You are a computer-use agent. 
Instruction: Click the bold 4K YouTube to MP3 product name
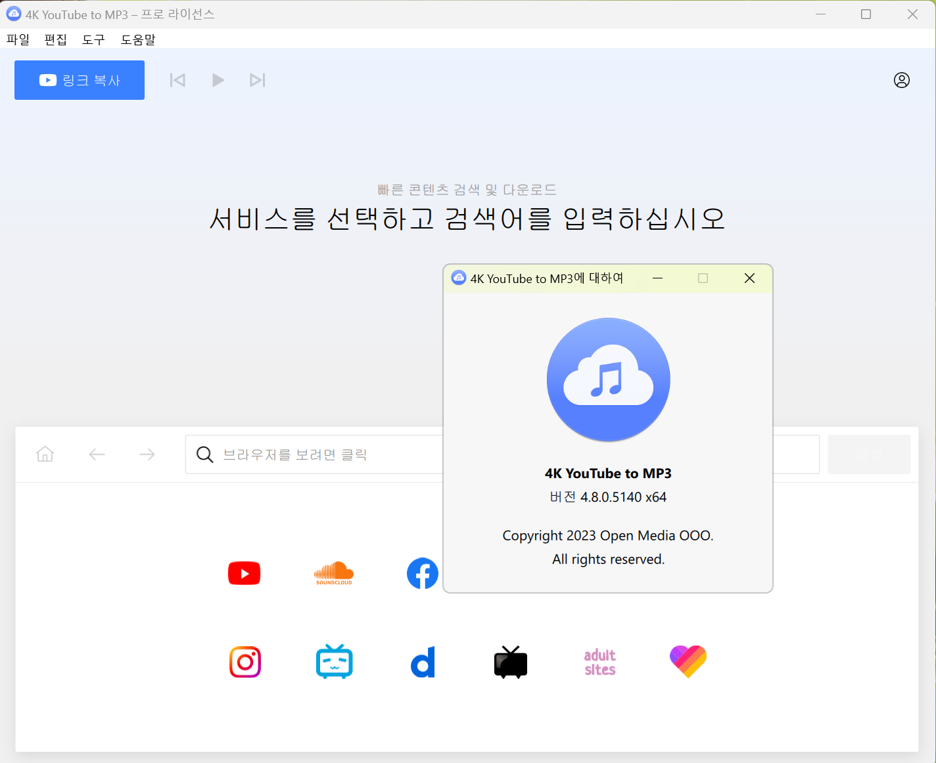pyautogui.click(x=608, y=473)
